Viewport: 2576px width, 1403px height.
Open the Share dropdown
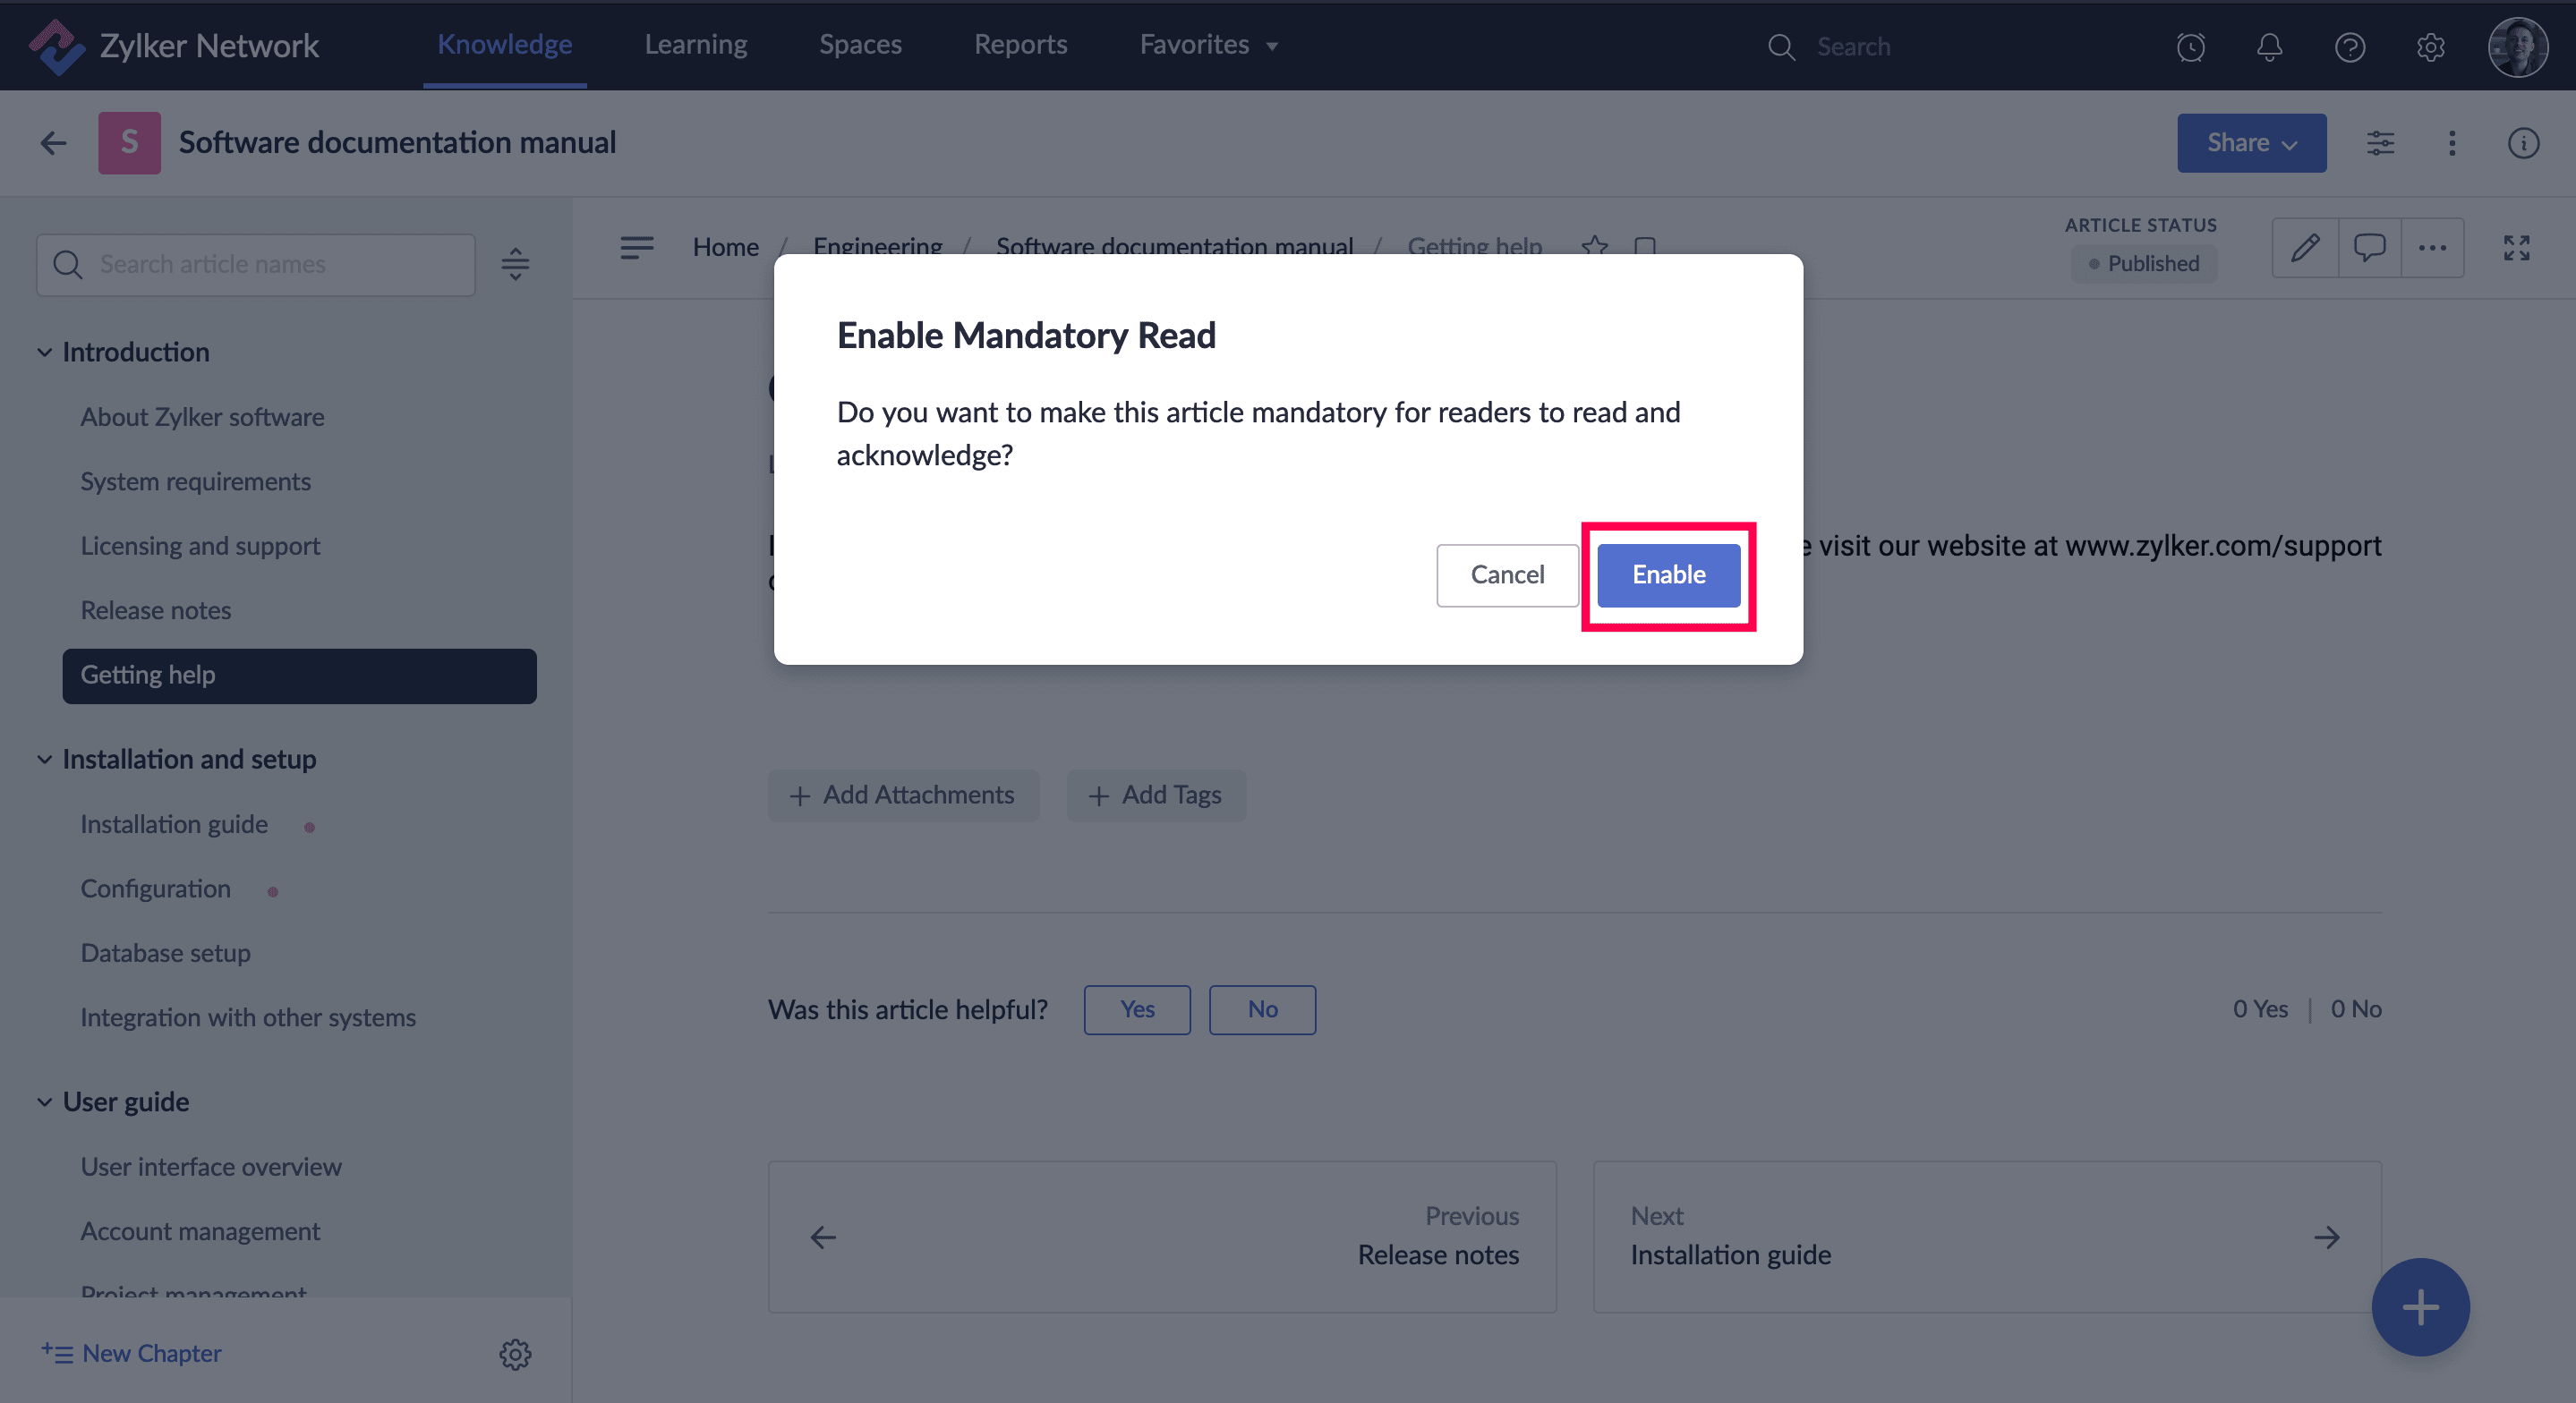pyautogui.click(x=2251, y=143)
